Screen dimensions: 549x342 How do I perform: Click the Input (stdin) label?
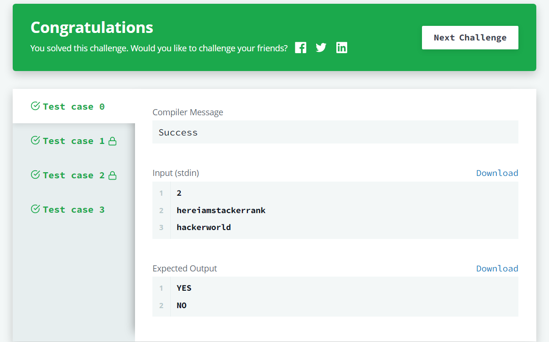click(x=176, y=173)
